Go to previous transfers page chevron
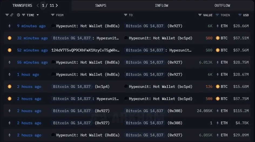 (38, 5)
